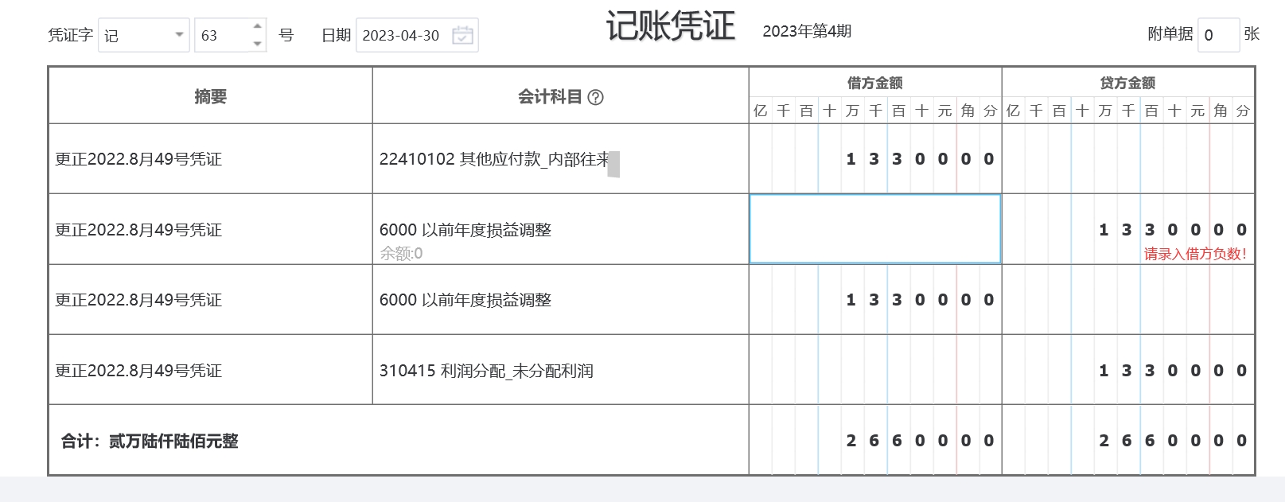Click the date field 2023-04-30
The width and height of the screenshot is (1285, 502).
402,36
